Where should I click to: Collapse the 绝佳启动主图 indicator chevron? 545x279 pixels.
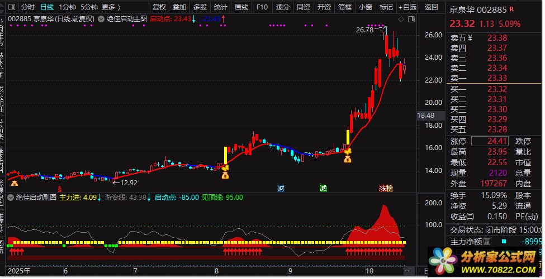pyautogui.click(x=101, y=19)
